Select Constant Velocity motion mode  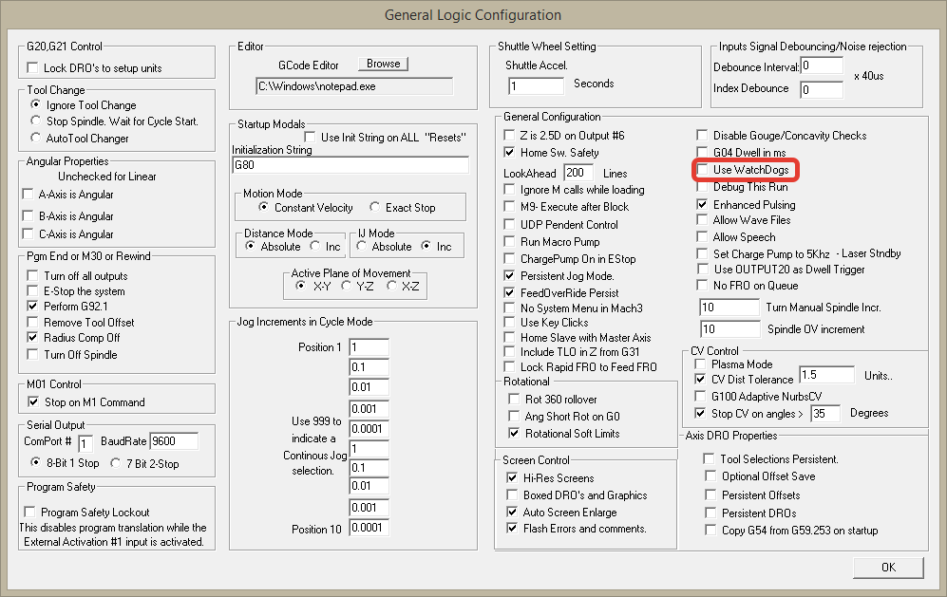click(263, 207)
